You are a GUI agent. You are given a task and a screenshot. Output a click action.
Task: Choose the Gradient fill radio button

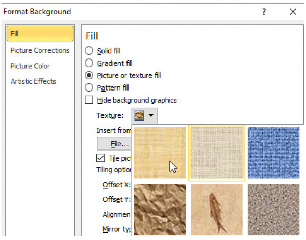coord(89,63)
